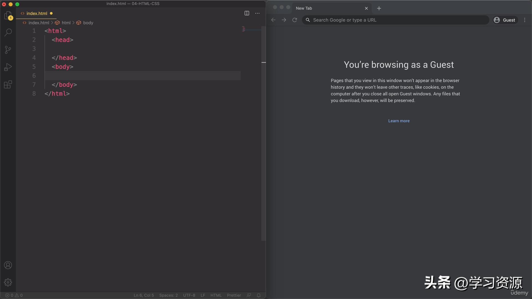This screenshot has height=299, width=532.
Task: Split the editor with the split icon
Action: [x=247, y=13]
